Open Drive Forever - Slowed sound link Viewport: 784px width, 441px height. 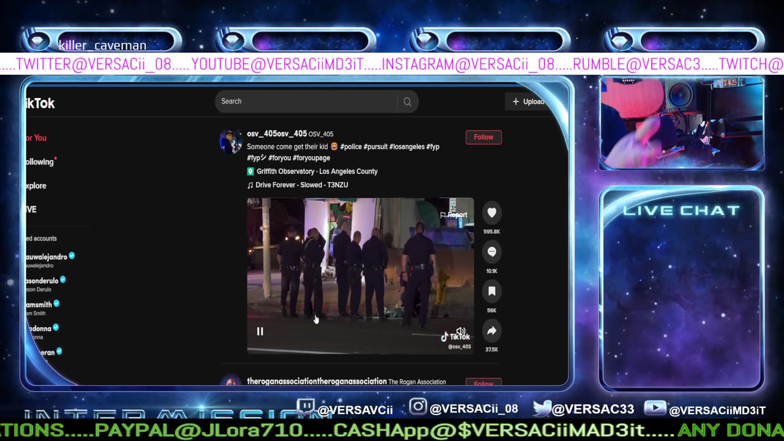click(x=301, y=185)
